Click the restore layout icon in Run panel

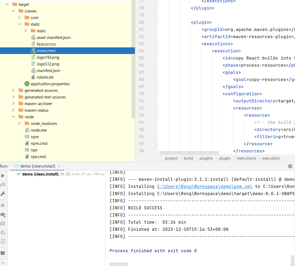[x=3, y=253]
